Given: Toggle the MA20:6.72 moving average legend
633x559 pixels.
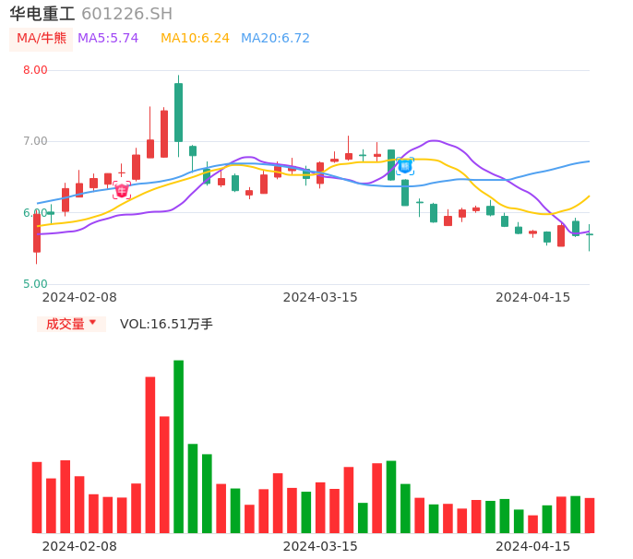Looking at the screenshot, I should (275, 39).
